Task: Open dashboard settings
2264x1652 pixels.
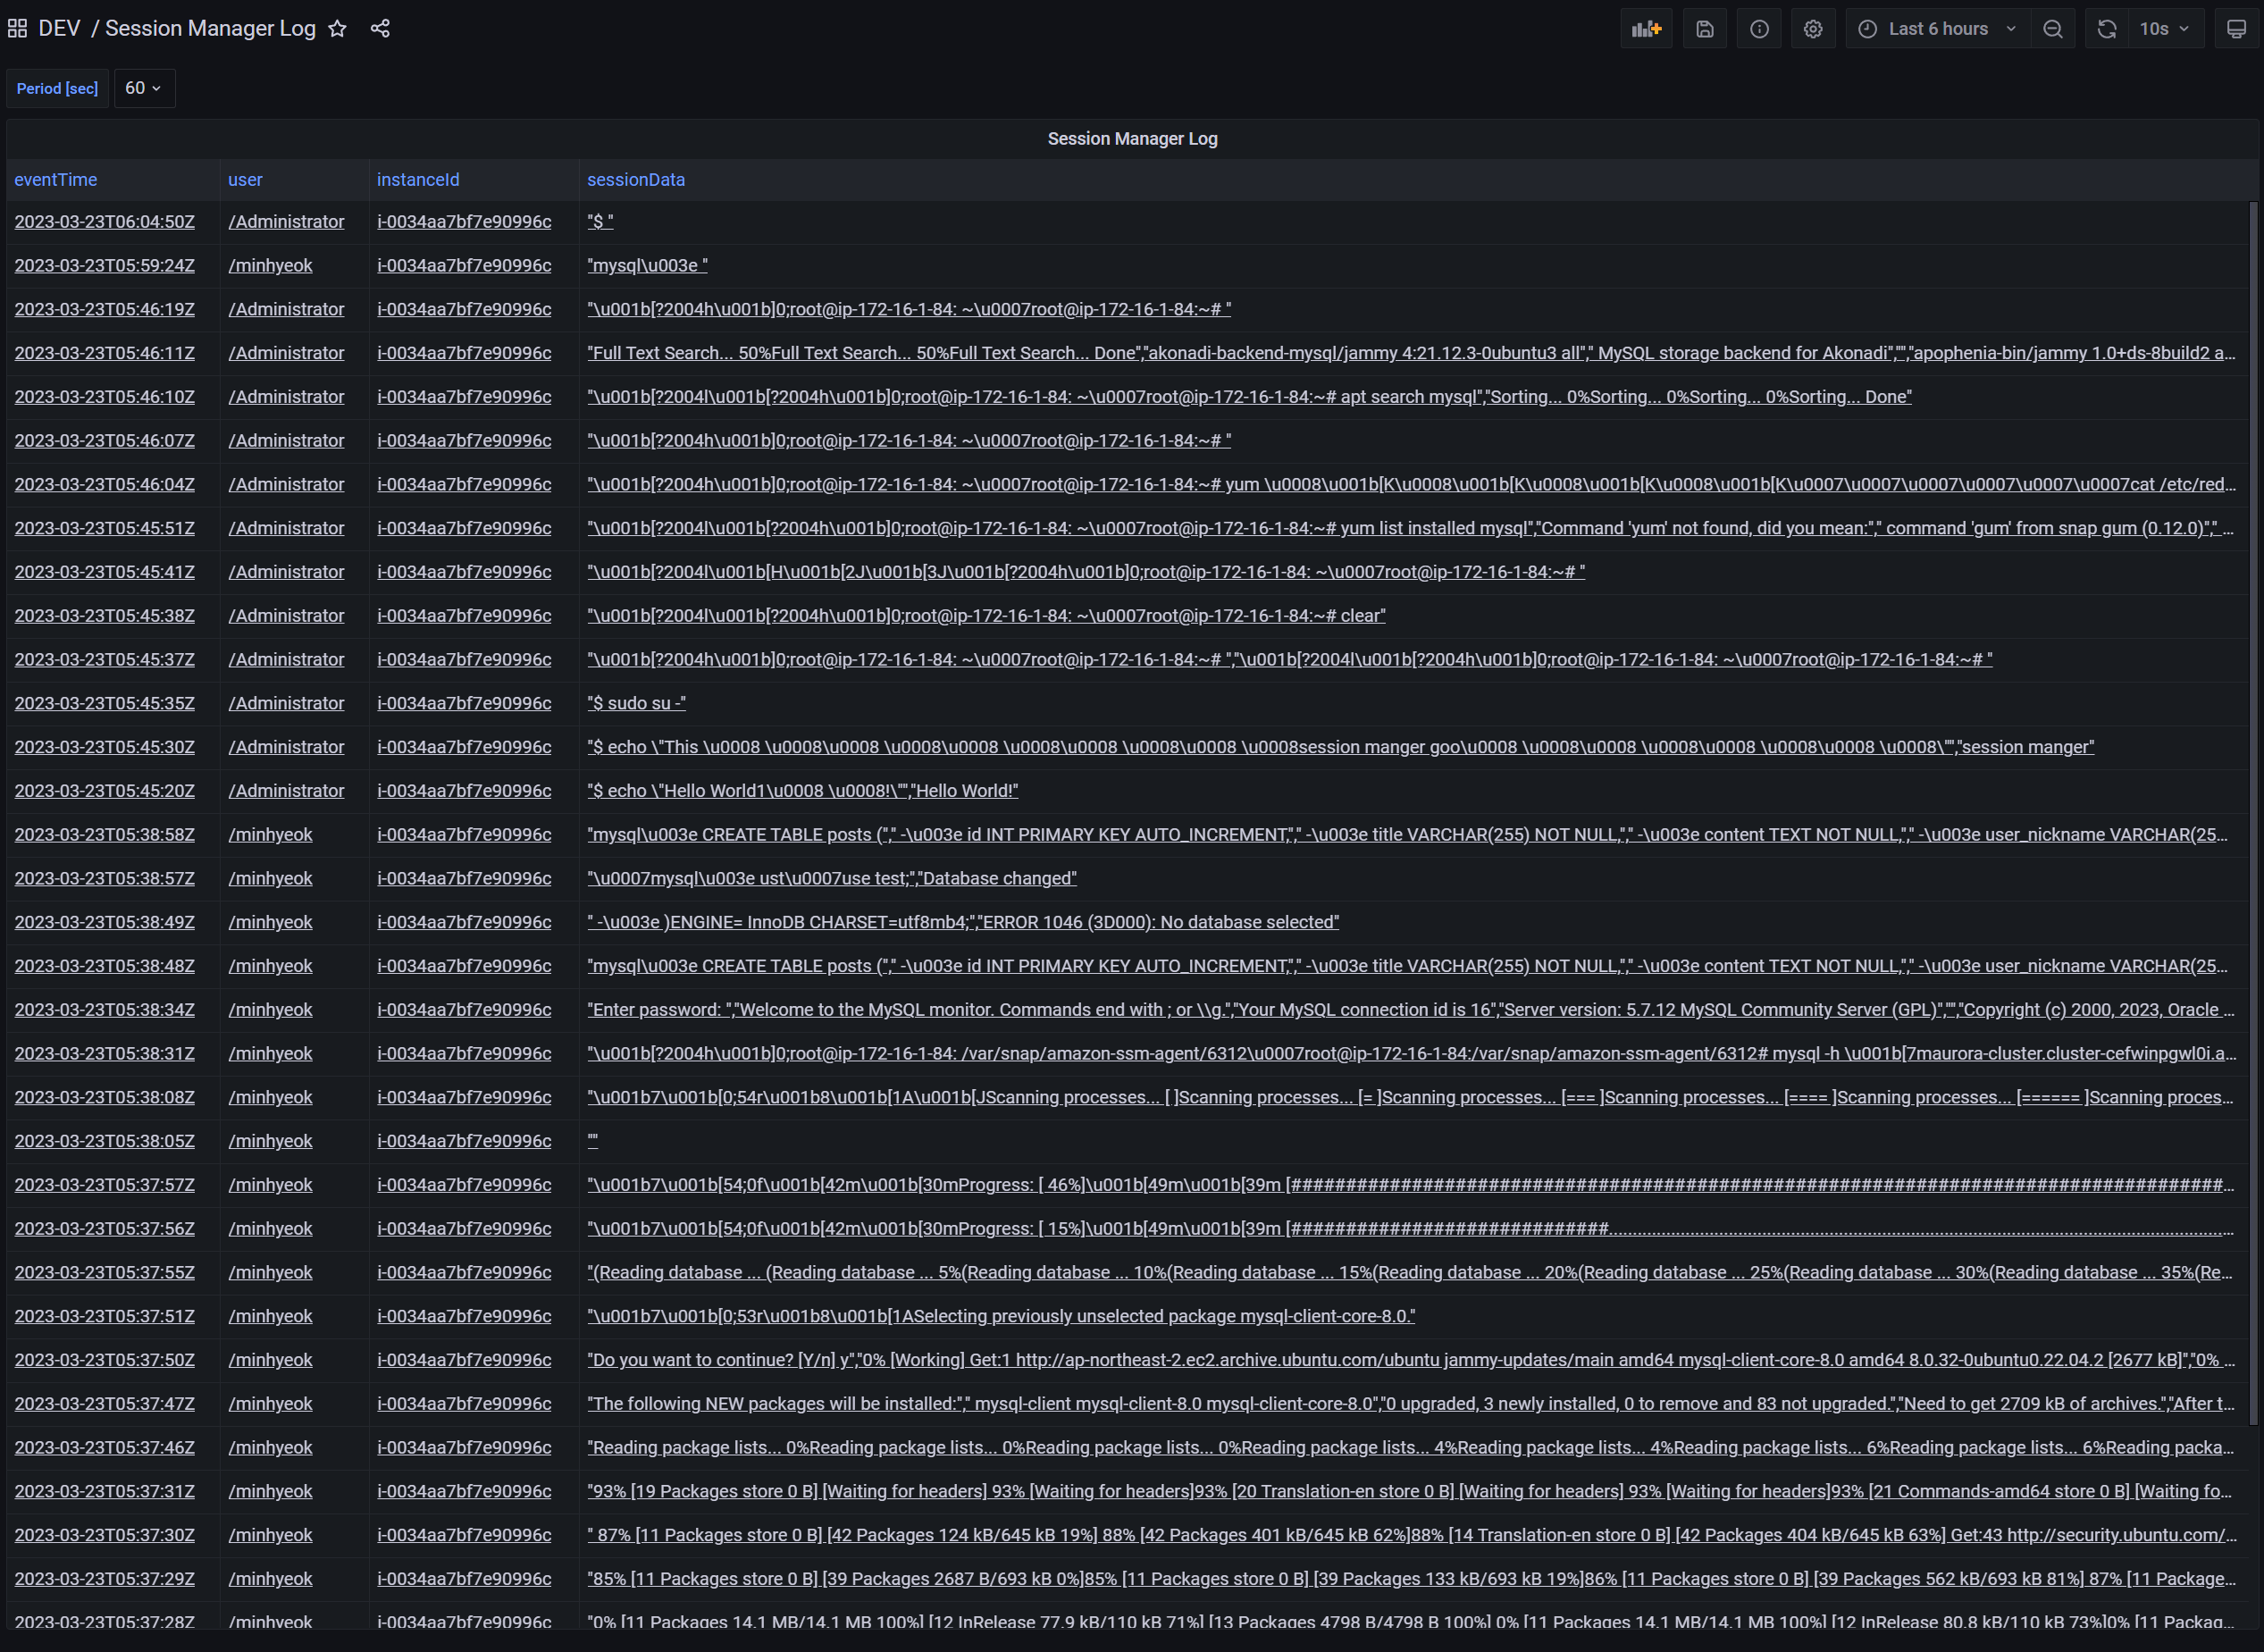Action: point(1813,28)
